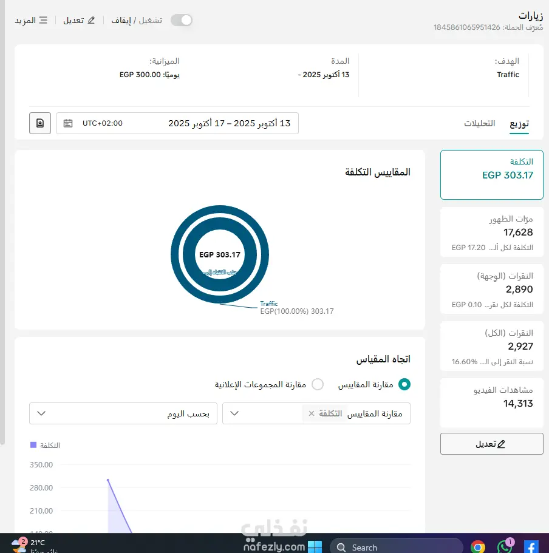
Task: Select the النقرات (الكل) 2,927 card
Action: click(x=491, y=346)
